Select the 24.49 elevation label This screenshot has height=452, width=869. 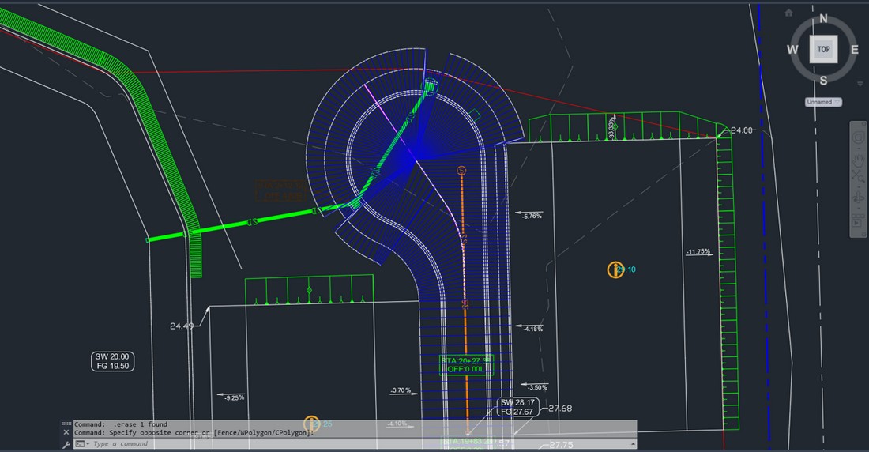(182, 326)
